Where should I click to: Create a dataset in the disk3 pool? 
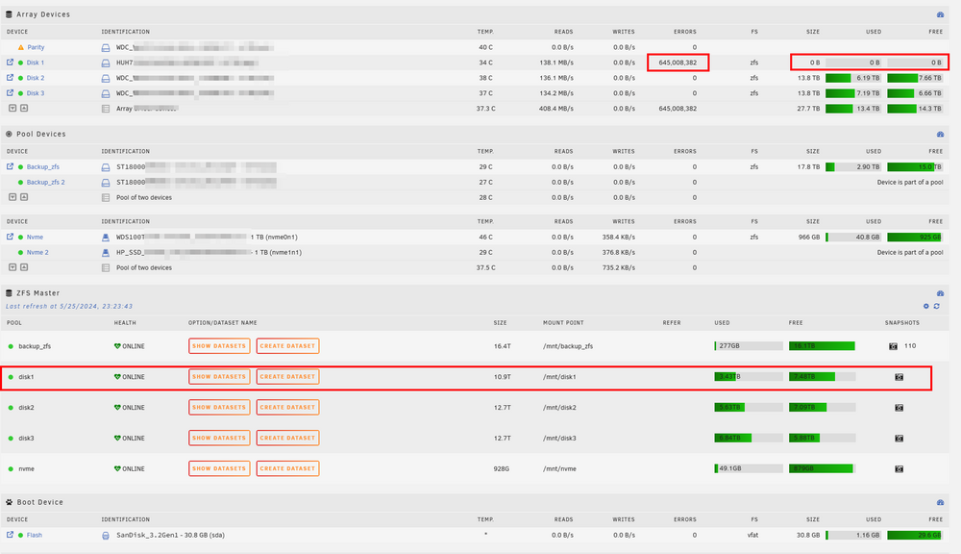tap(287, 438)
